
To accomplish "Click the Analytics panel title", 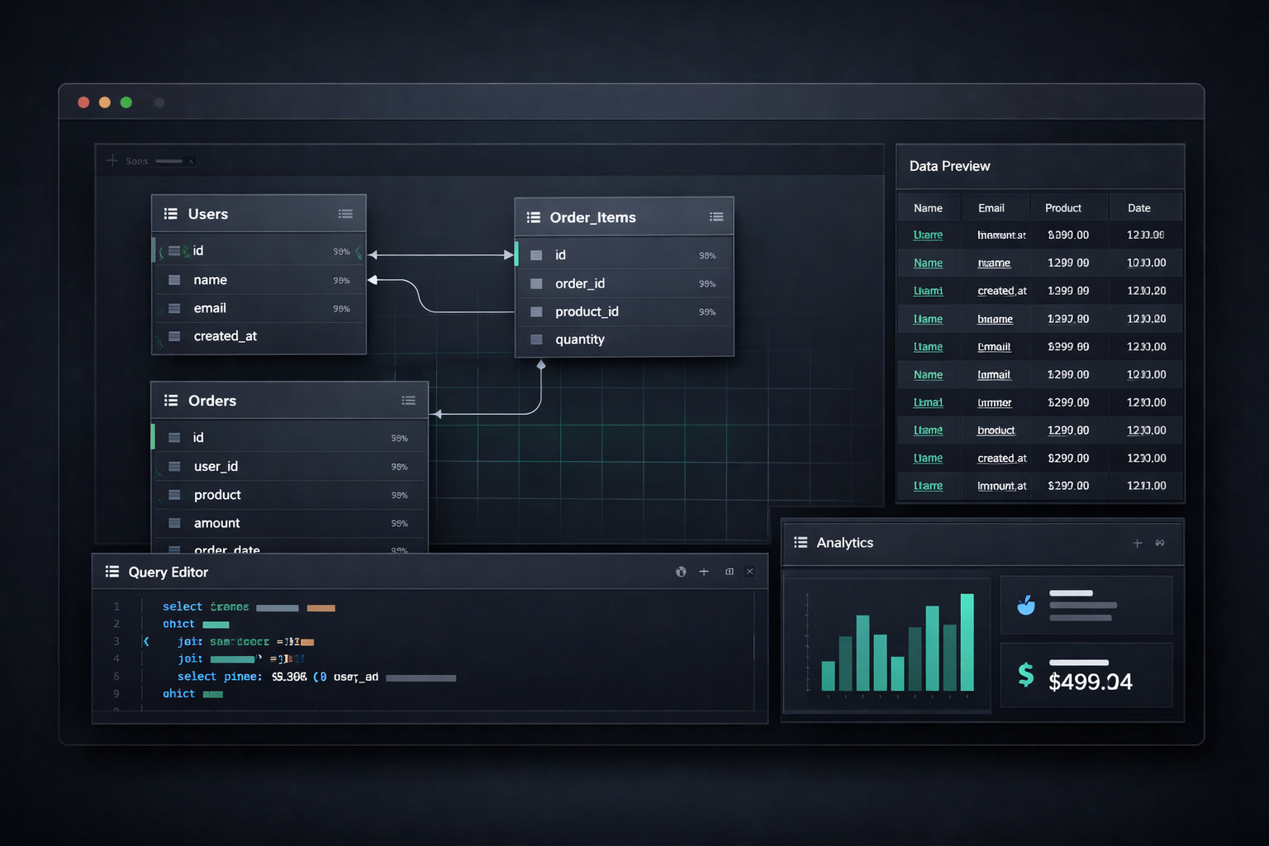I will click(844, 543).
